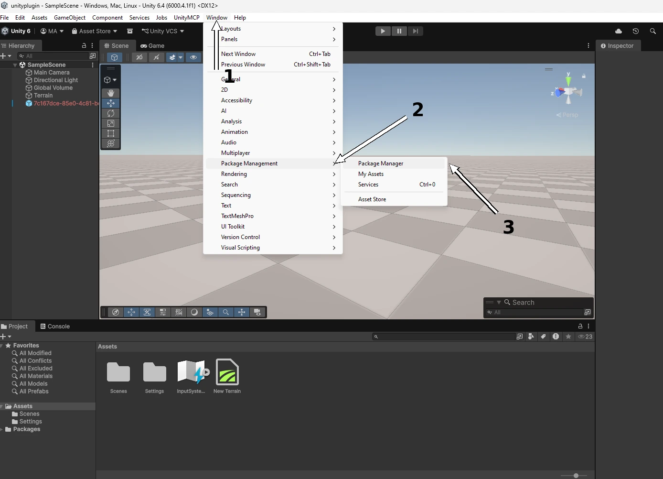This screenshot has height=479, width=663.
Task: Select the New Terrain asset
Action: pyautogui.click(x=227, y=376)
